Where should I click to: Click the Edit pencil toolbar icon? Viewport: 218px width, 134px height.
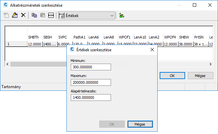click(15, 15)
